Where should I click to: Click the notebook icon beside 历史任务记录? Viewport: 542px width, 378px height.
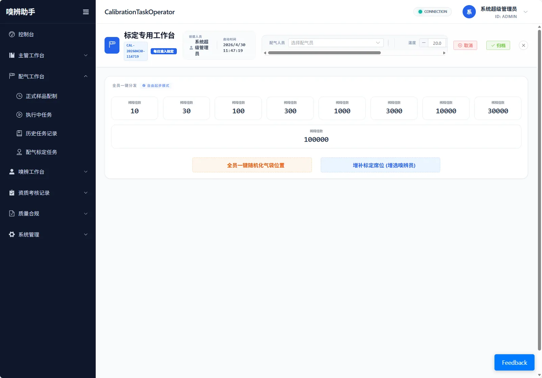coord(19,133)
